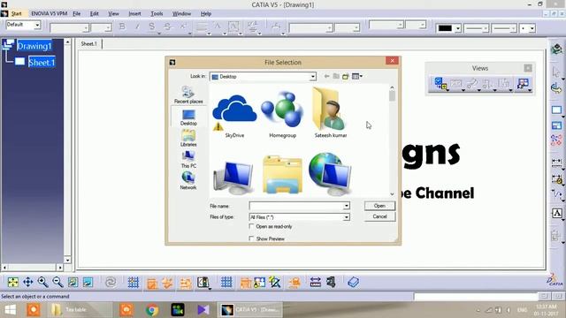This screenshot has height=318, width=566.
Task: Select the Sateesh kumar user folder
Action: 331,113
